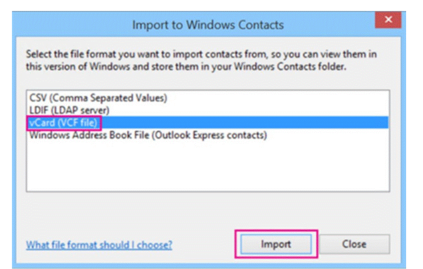Close the dialog with the red X
This screenshot has width=423, height=269.
pyautogui.click(x=388, y=19)
